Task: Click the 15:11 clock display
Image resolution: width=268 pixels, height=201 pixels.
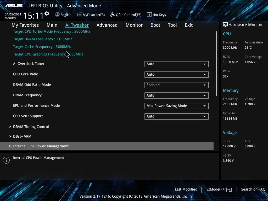Action: 33,15
